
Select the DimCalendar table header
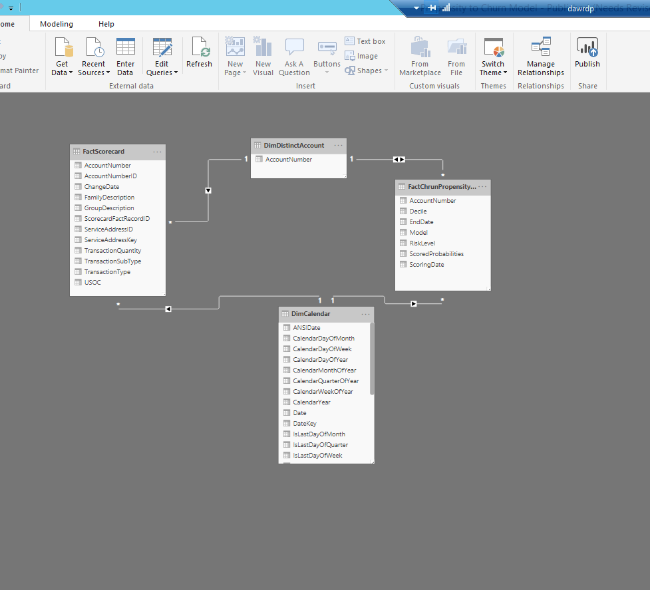[326, 314]
